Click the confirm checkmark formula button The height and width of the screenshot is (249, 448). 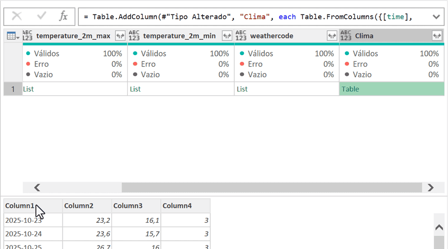click(x=42, y=16)
